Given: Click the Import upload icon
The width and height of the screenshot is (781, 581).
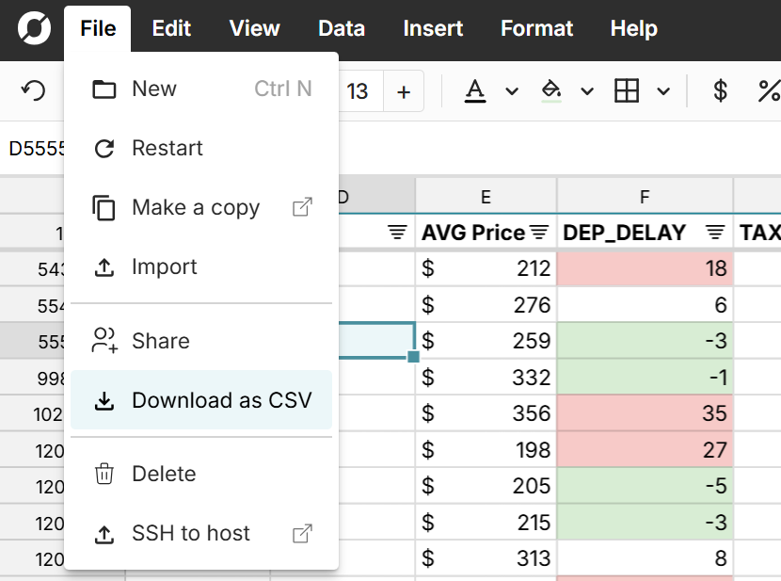Looking at the screenshot, I should click(106, 266).
